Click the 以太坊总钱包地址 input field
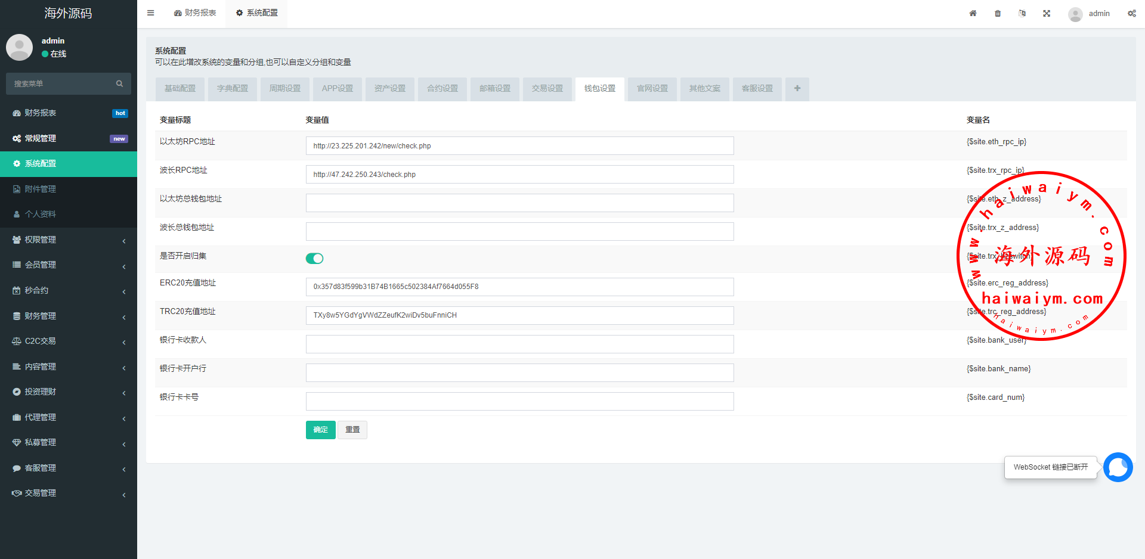 tap(519, 203)
